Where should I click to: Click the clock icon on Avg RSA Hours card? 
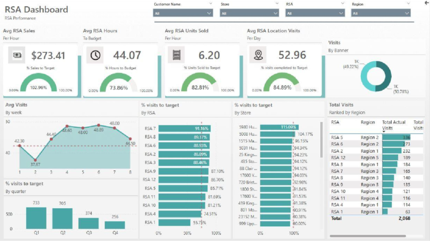95,55
